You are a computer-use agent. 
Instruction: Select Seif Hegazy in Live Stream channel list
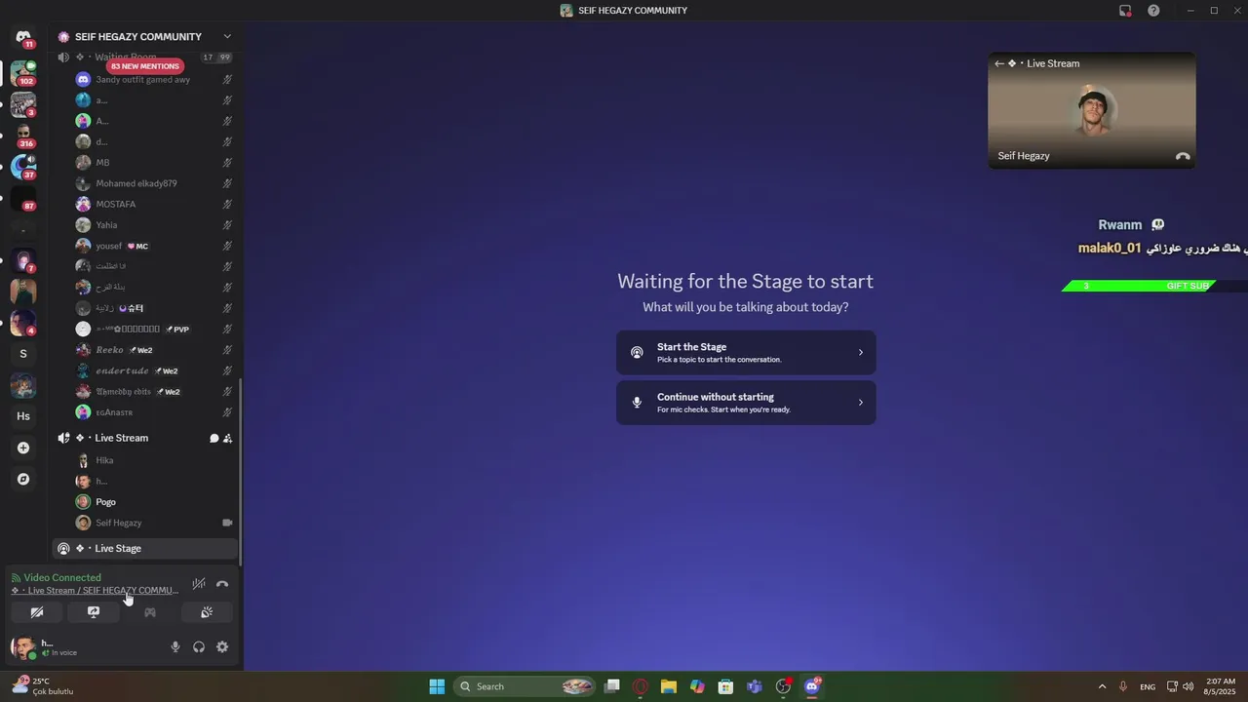coord(119,523)
